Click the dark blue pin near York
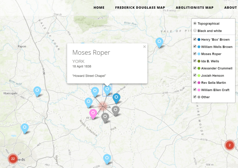Viewport: 238px width, 168px height. pyautogui.click(x=116, y=98)
